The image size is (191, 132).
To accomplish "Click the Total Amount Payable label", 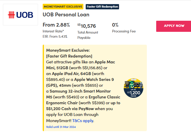I will tap(87, 35).
